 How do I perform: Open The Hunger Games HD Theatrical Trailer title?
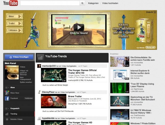[x=80, y=123]
